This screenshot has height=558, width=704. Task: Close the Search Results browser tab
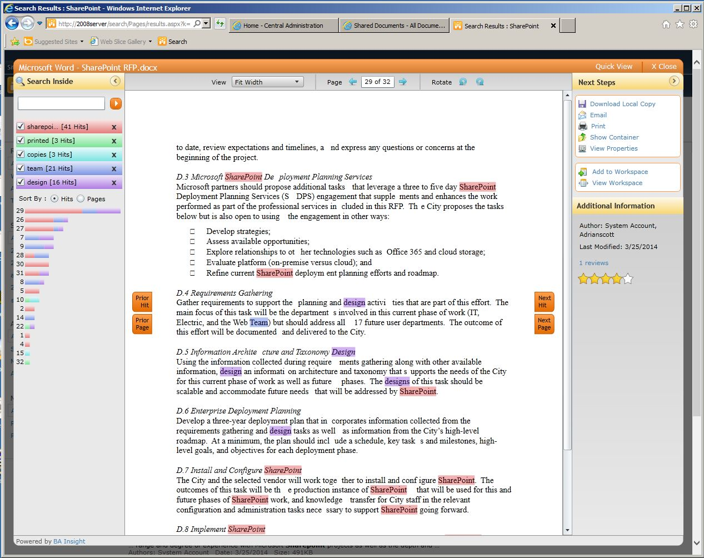[553, 26]
